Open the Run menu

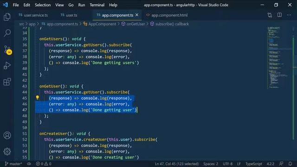(x=82, y=5)
